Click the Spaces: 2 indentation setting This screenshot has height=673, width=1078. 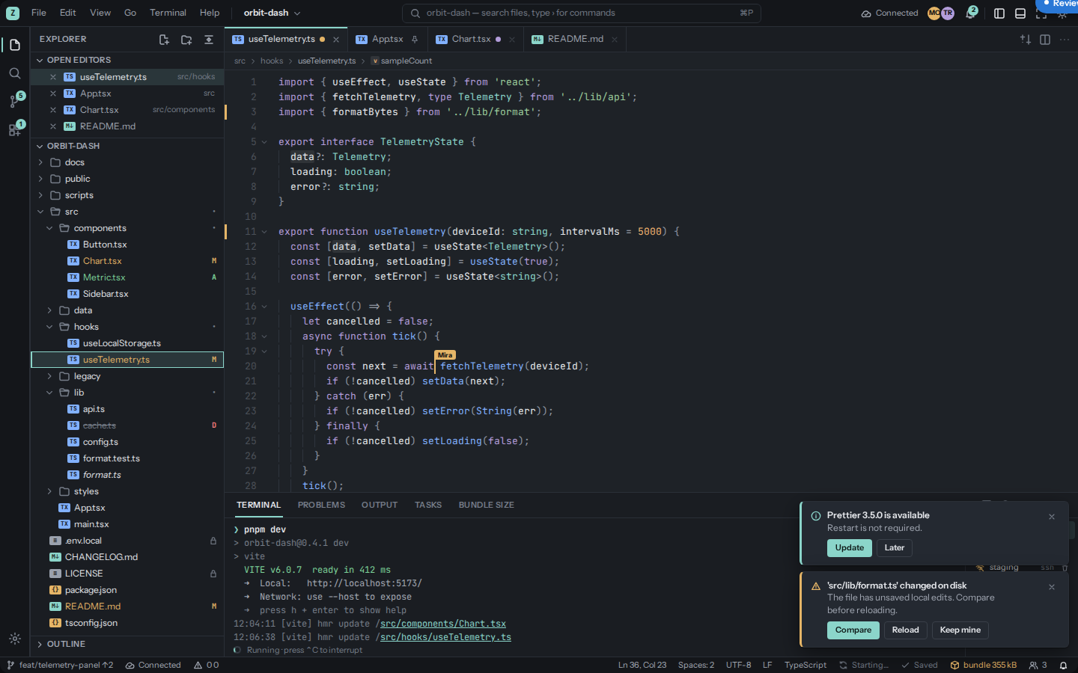click(x=696, y=665)
